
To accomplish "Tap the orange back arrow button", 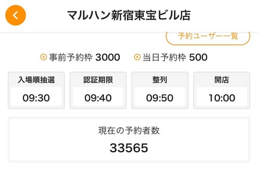I will click(15, 15).
